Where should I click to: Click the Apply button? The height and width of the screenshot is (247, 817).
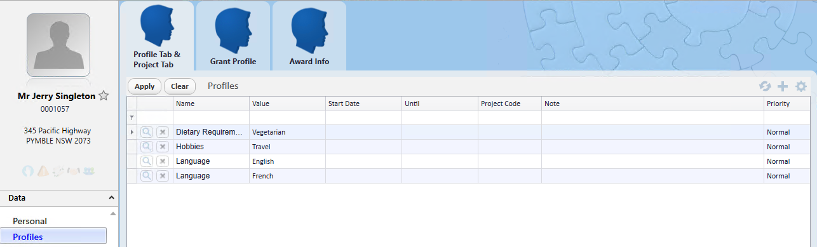click(144, 86)
